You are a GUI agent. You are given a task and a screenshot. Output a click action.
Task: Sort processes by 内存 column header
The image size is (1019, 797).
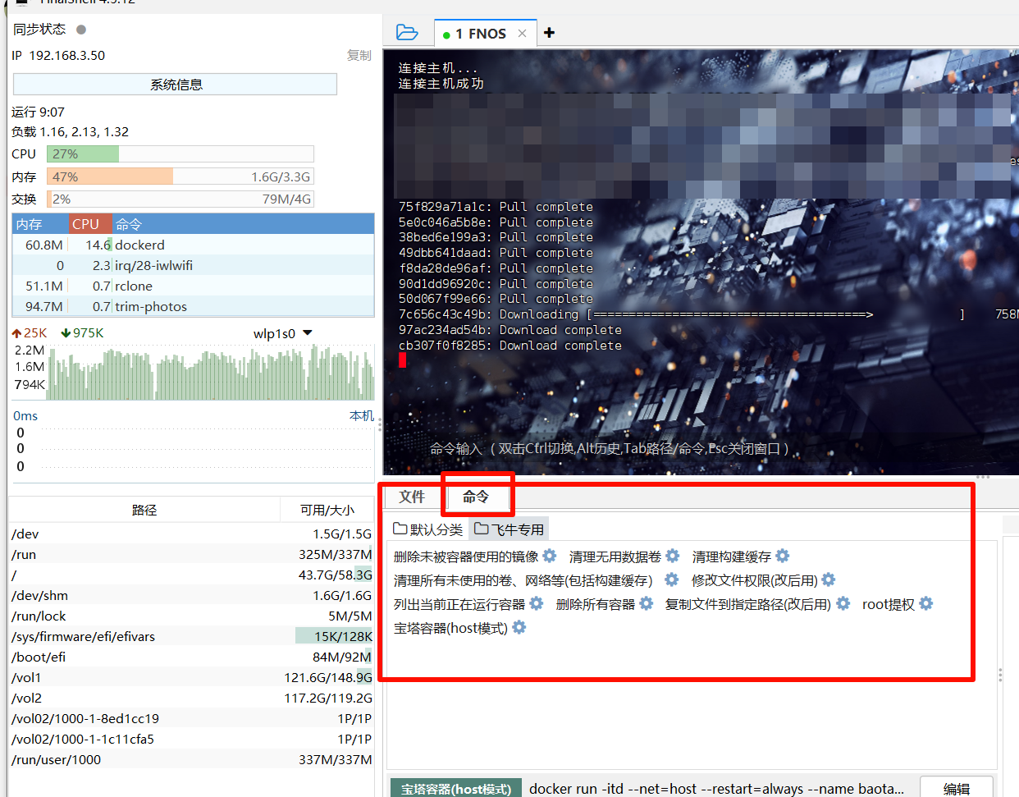tap(39, 224)
